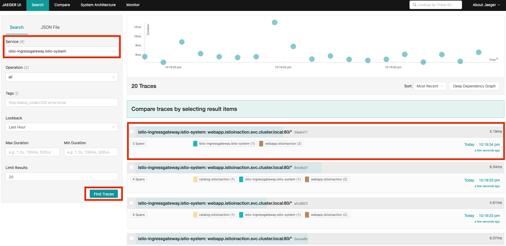Click the '4 Spans' label on trace a5c8823

pos(139,215)
